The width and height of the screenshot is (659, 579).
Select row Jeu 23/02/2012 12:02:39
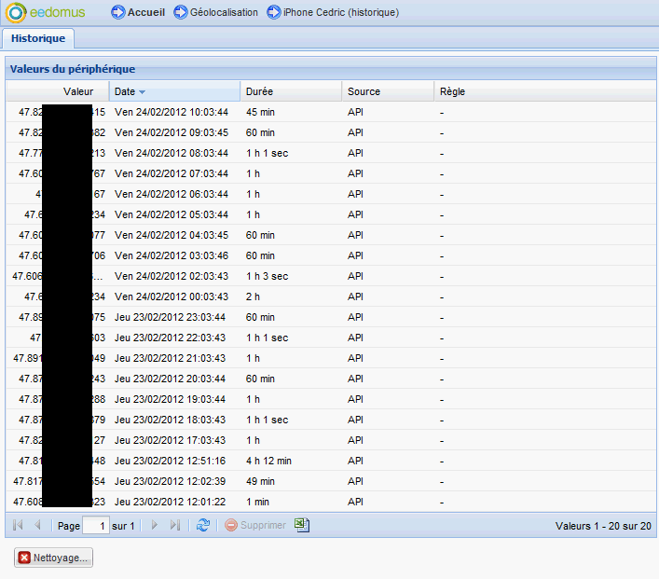point(331,481)
